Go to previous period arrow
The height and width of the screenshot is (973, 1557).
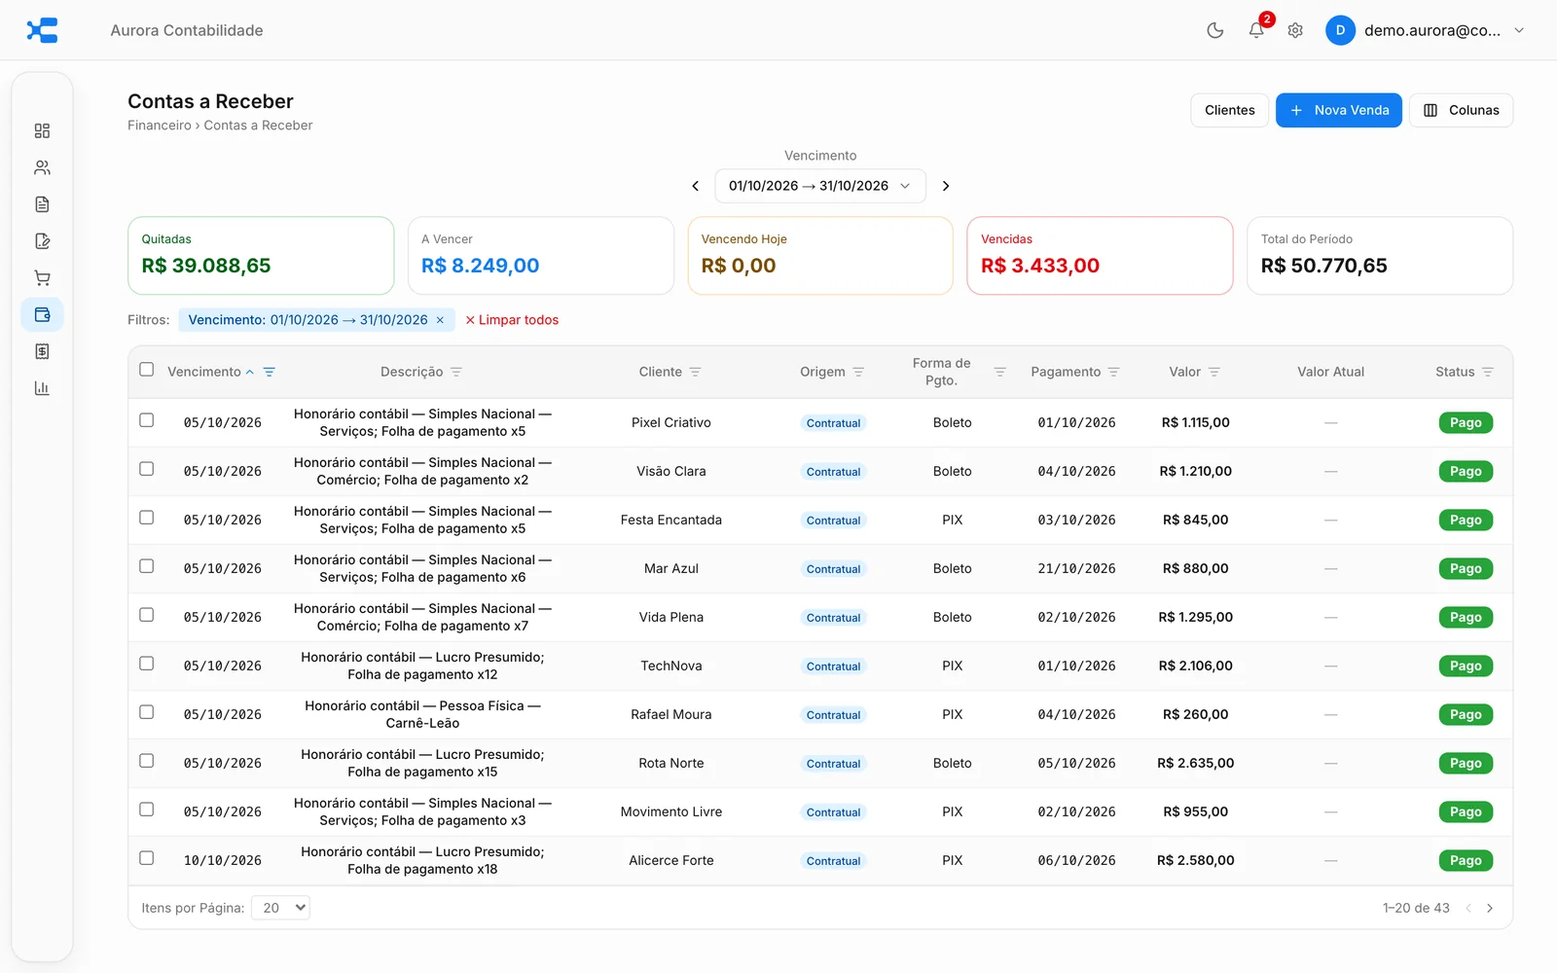[x=695, y=186]
